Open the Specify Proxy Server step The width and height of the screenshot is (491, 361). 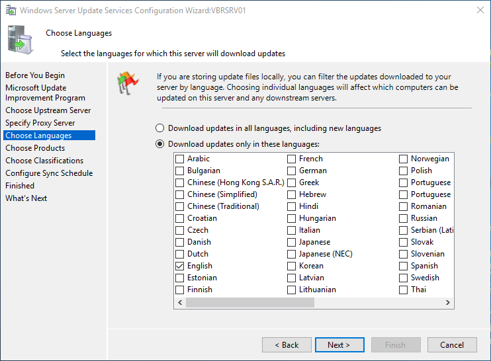click(40, 123)
